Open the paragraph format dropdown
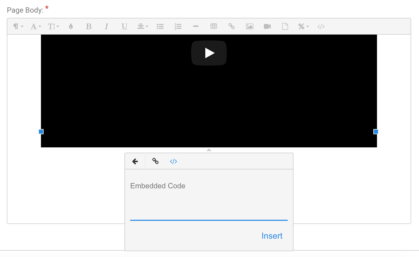419x257 pixels. tap(18, 26)
